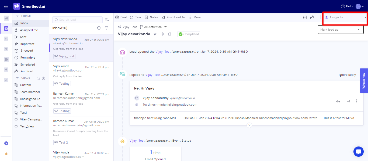Click the Search lead input field
The image size is (368, 161).
pos(78,20)
